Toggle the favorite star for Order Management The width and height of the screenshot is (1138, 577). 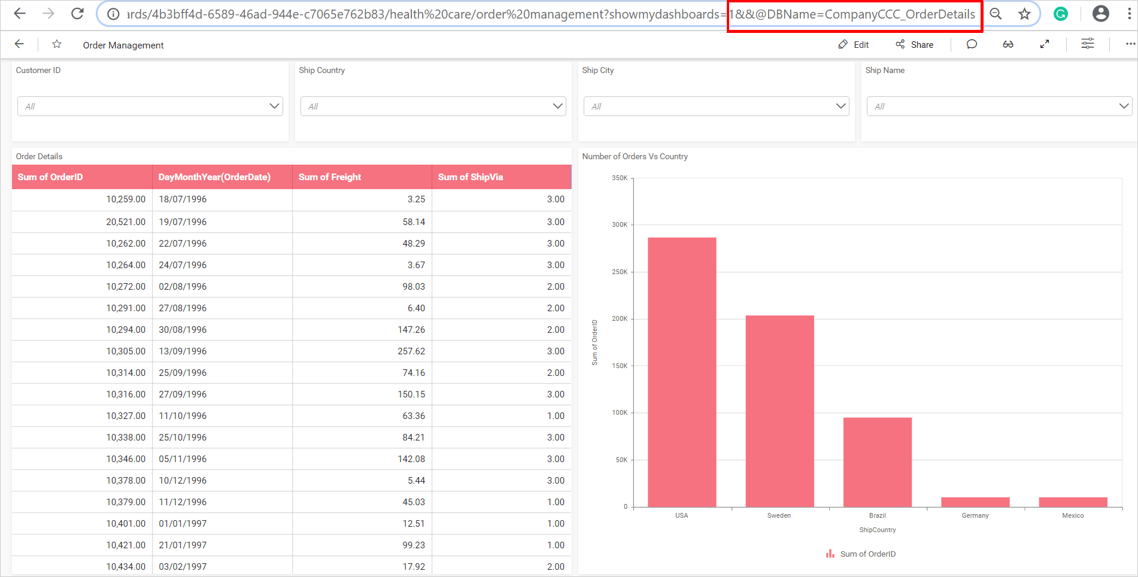click(x=56, y=44)
